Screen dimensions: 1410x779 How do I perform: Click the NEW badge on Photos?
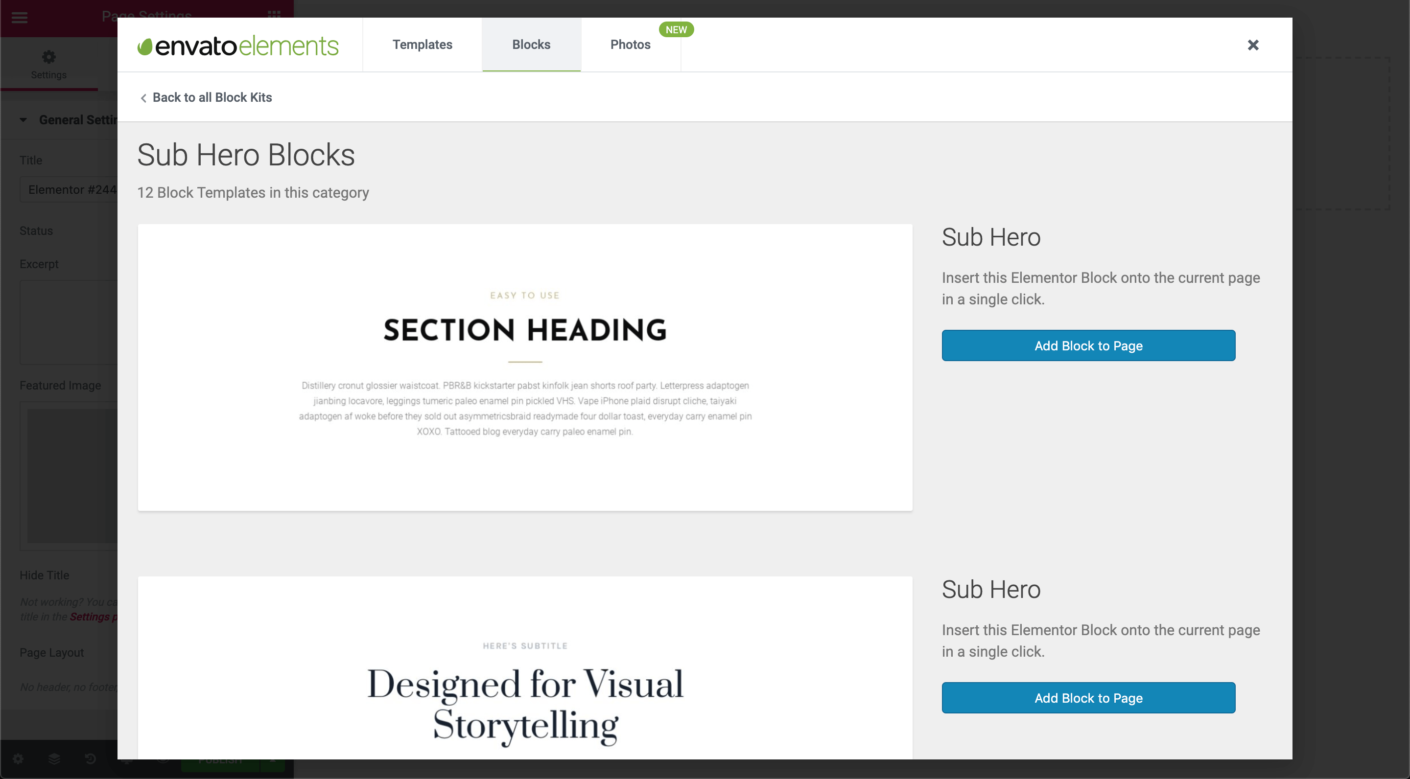(x=676, y=29)
